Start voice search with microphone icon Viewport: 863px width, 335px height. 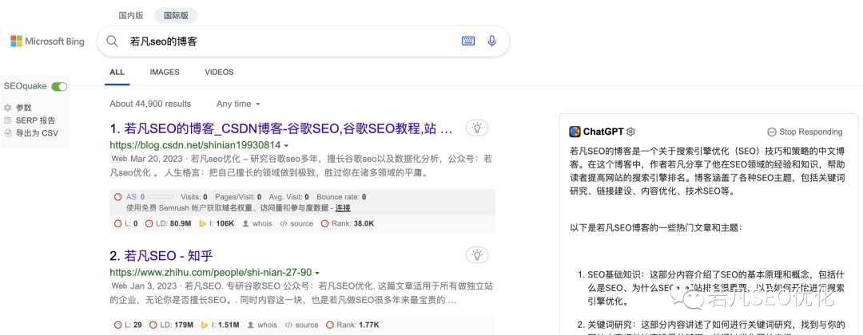(x=492, y=41)
